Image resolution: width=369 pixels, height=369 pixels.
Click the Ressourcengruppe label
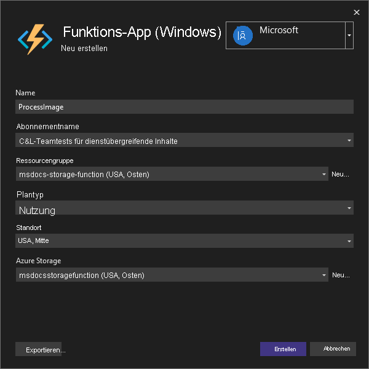pyautogui.click(x=45, y=161)
